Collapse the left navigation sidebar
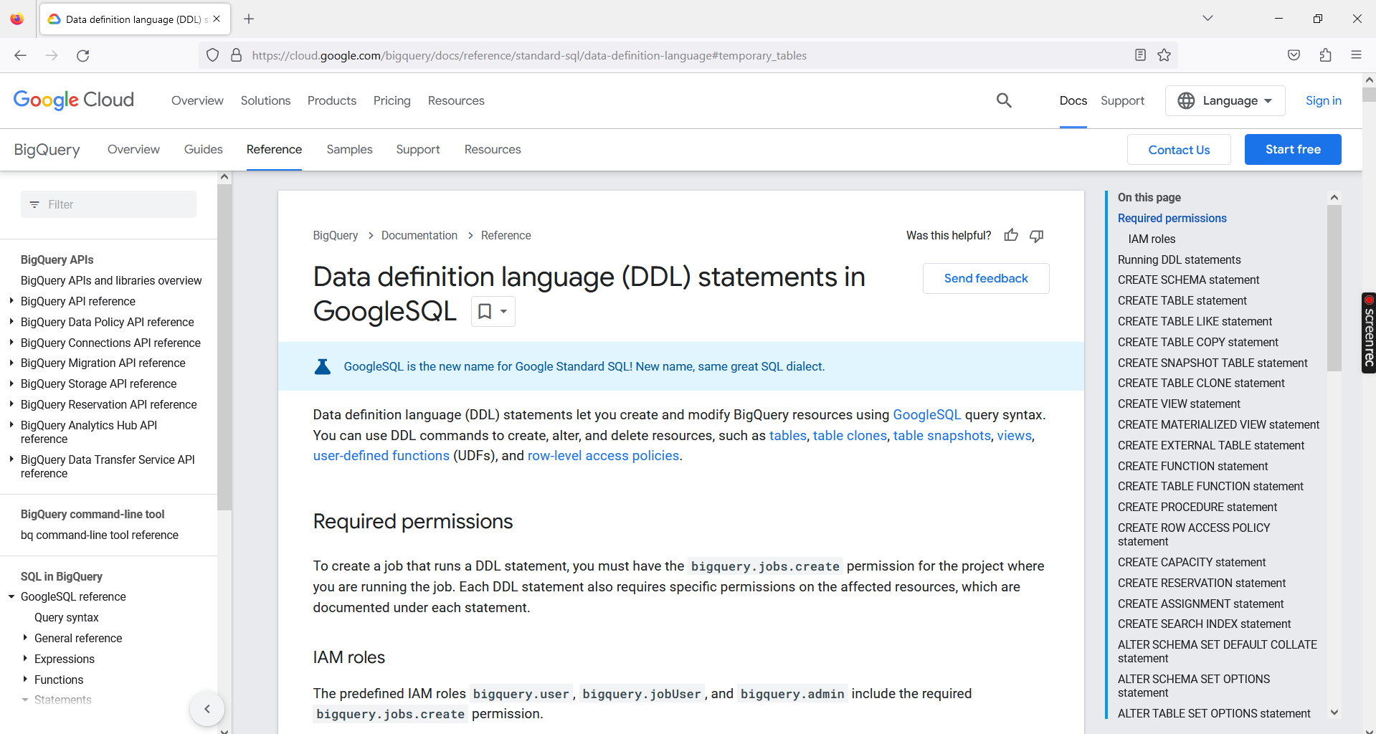Screen dimensions: 1376x734 coord(207,708)
